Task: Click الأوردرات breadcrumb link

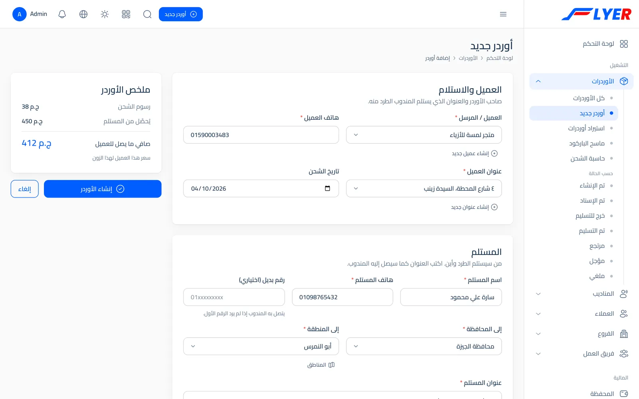Action: point(468,58)
